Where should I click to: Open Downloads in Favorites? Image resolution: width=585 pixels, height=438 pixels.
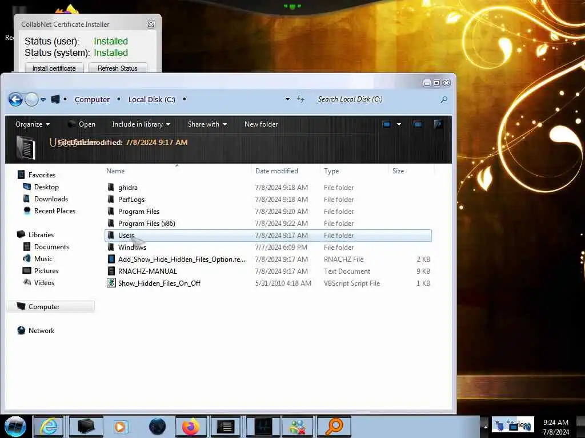[x=51, y=199]
